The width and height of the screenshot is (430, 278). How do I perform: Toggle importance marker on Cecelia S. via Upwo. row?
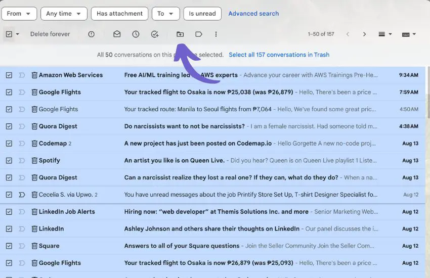[22, 195]
